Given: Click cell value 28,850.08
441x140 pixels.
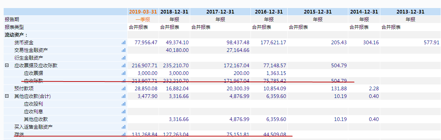Looking at the screenshot, I should coord(146,88).
